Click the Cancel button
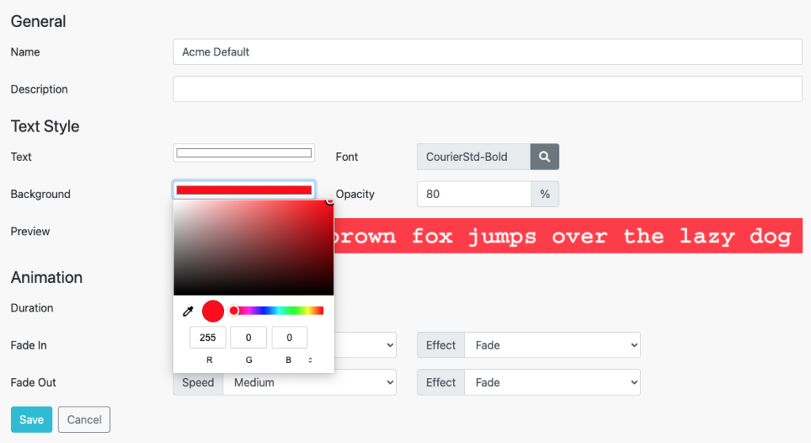 click(x=84, y=420)
